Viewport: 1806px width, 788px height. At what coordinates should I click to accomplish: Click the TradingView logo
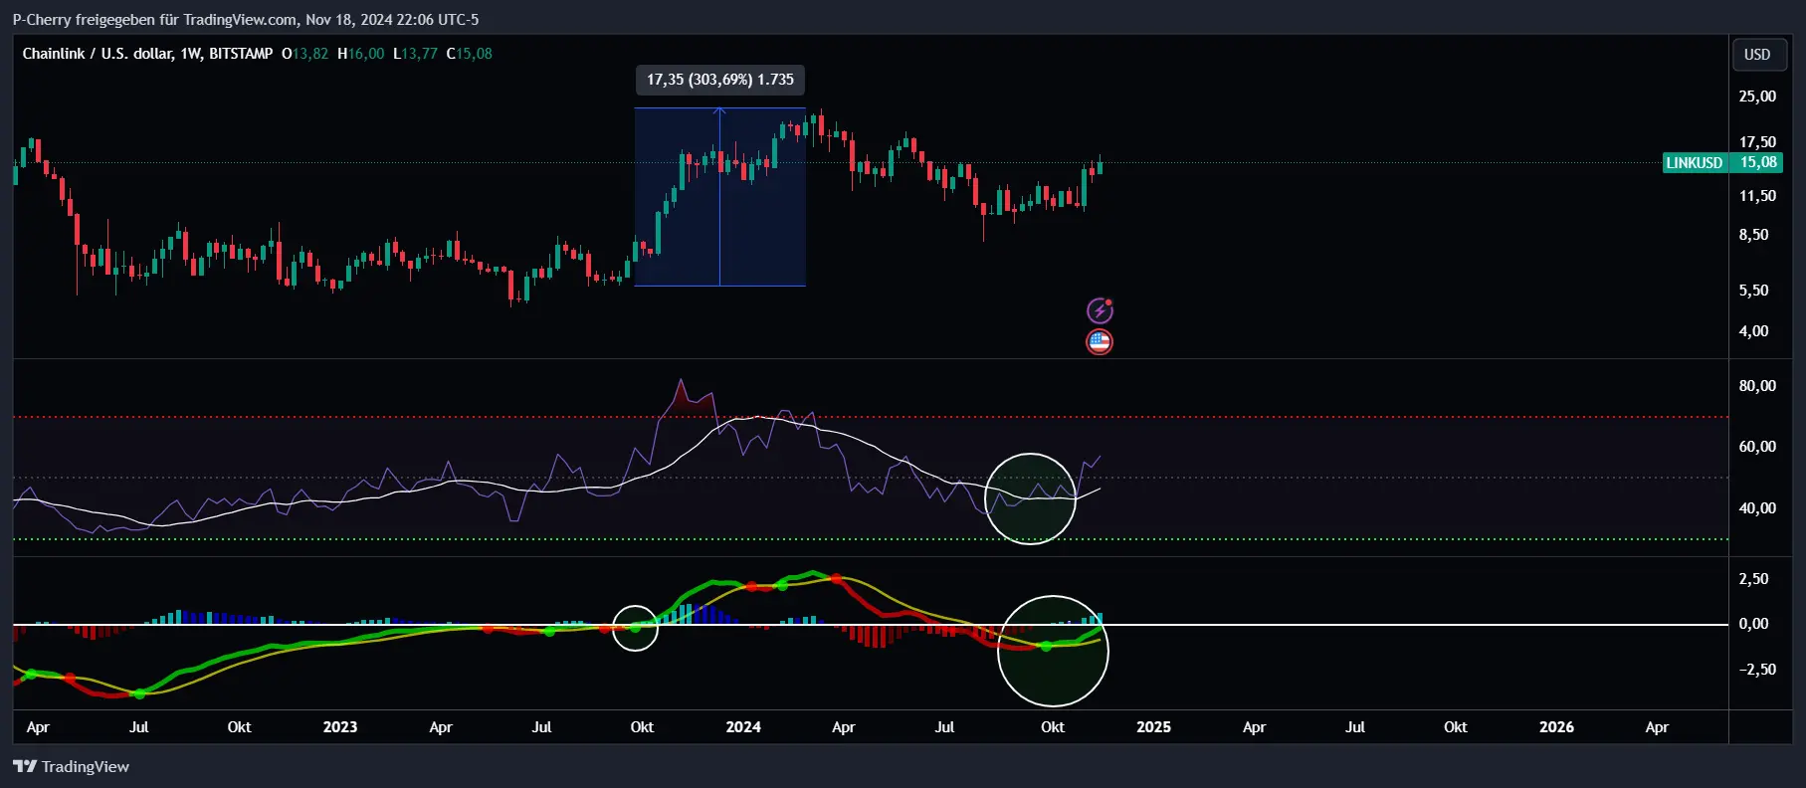(x=71, y=766)
